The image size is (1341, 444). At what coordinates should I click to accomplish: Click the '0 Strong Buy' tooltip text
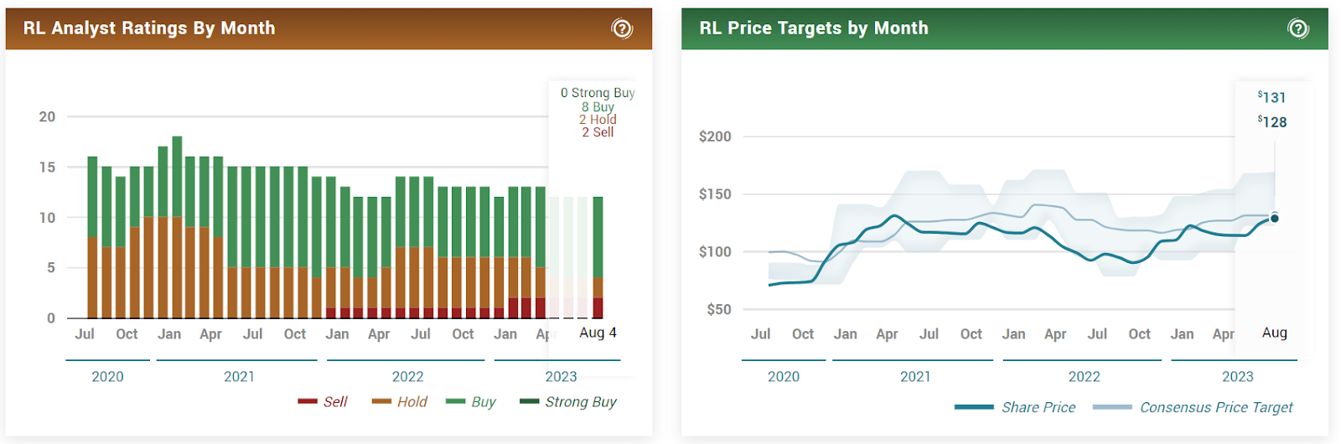click(x=598, y=93)
